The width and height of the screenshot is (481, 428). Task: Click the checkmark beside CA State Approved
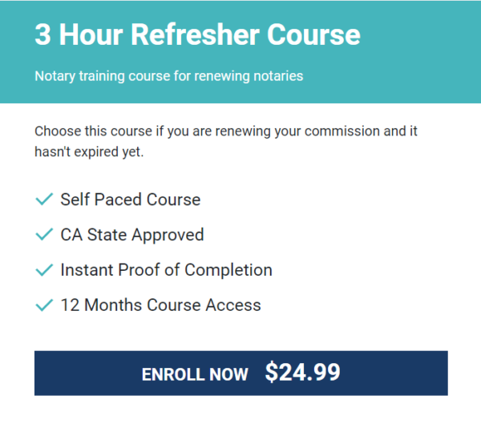pyautogui.click(x=44, y=235)
